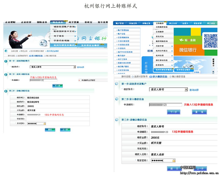221x177 pixels.
Task: Open the 易收宝 menu
Action: [88, 22]
